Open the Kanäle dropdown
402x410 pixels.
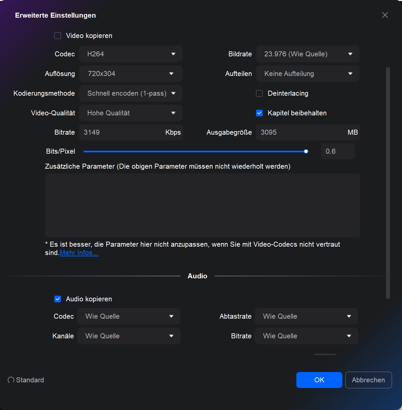(x=129, y=336)
